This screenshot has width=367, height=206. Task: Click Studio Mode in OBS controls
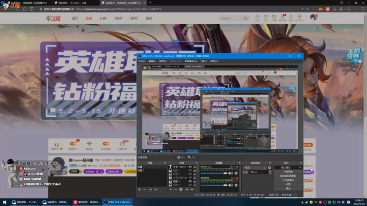[x=288, y=180]
